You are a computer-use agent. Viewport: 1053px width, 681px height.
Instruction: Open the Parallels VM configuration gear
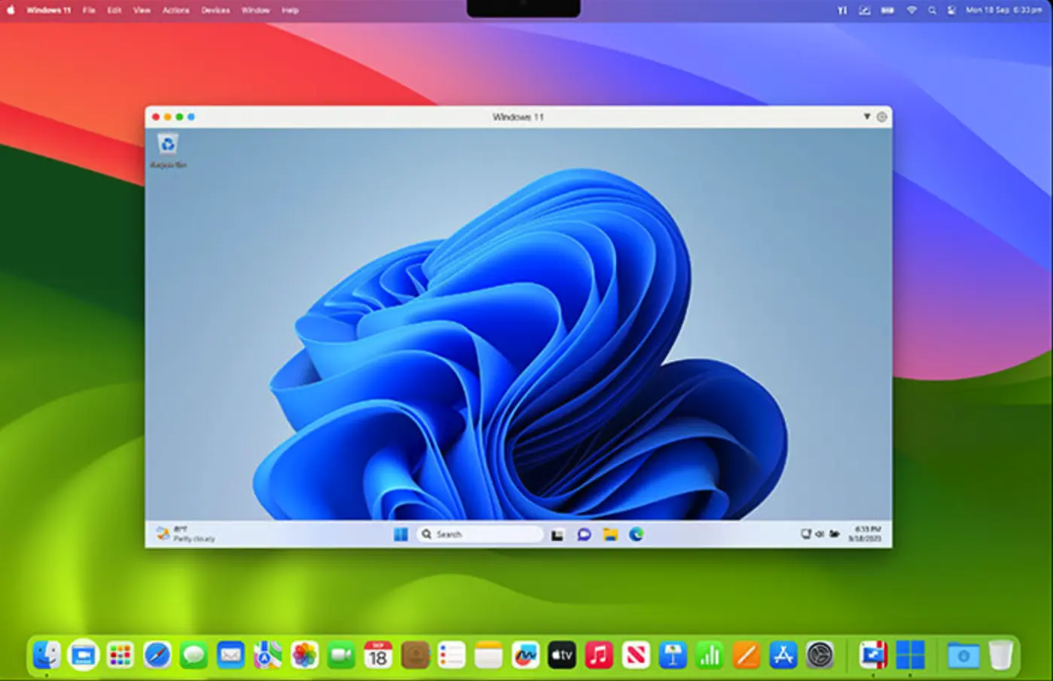coord(881,117)
